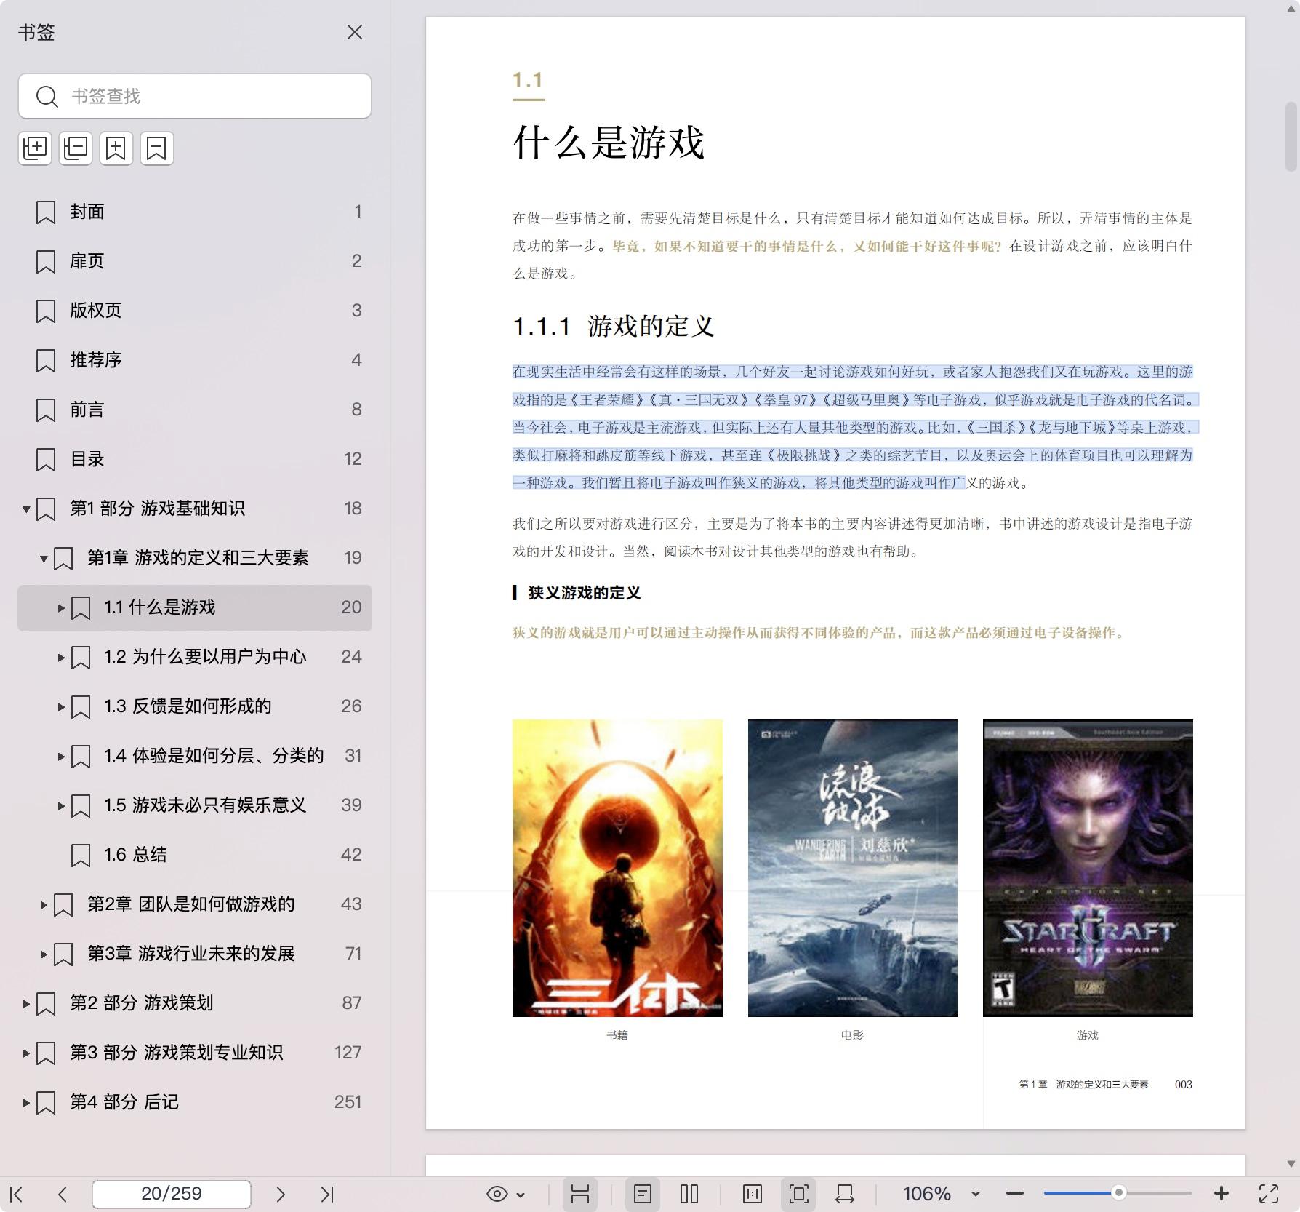Toggle continuous scrolling mode icon
Screen dimensions: 1300x1212
click(579, 1194)
